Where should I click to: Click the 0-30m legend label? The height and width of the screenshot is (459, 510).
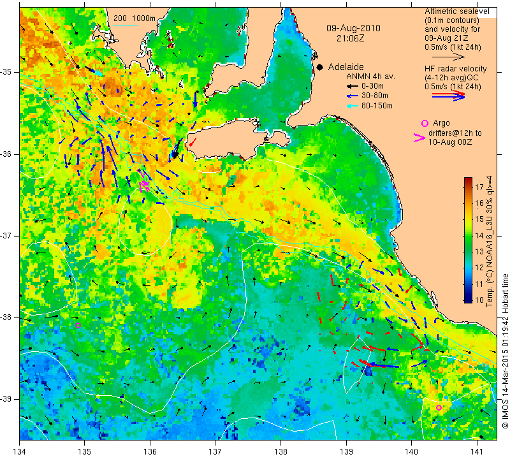(x=373, y=86)
